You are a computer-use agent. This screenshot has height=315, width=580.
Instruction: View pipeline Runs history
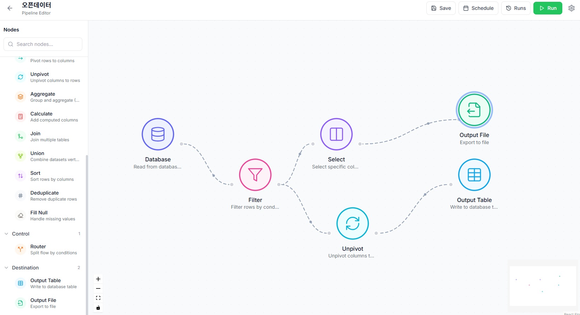[516, 8]
